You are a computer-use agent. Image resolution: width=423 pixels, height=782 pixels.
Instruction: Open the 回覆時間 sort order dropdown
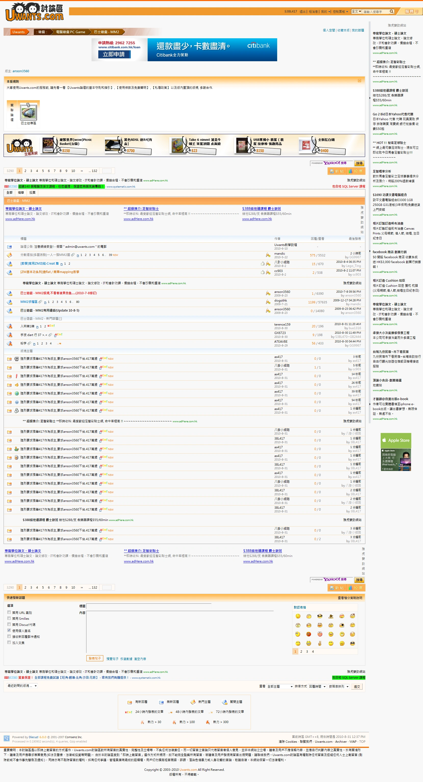pos(317,686)
